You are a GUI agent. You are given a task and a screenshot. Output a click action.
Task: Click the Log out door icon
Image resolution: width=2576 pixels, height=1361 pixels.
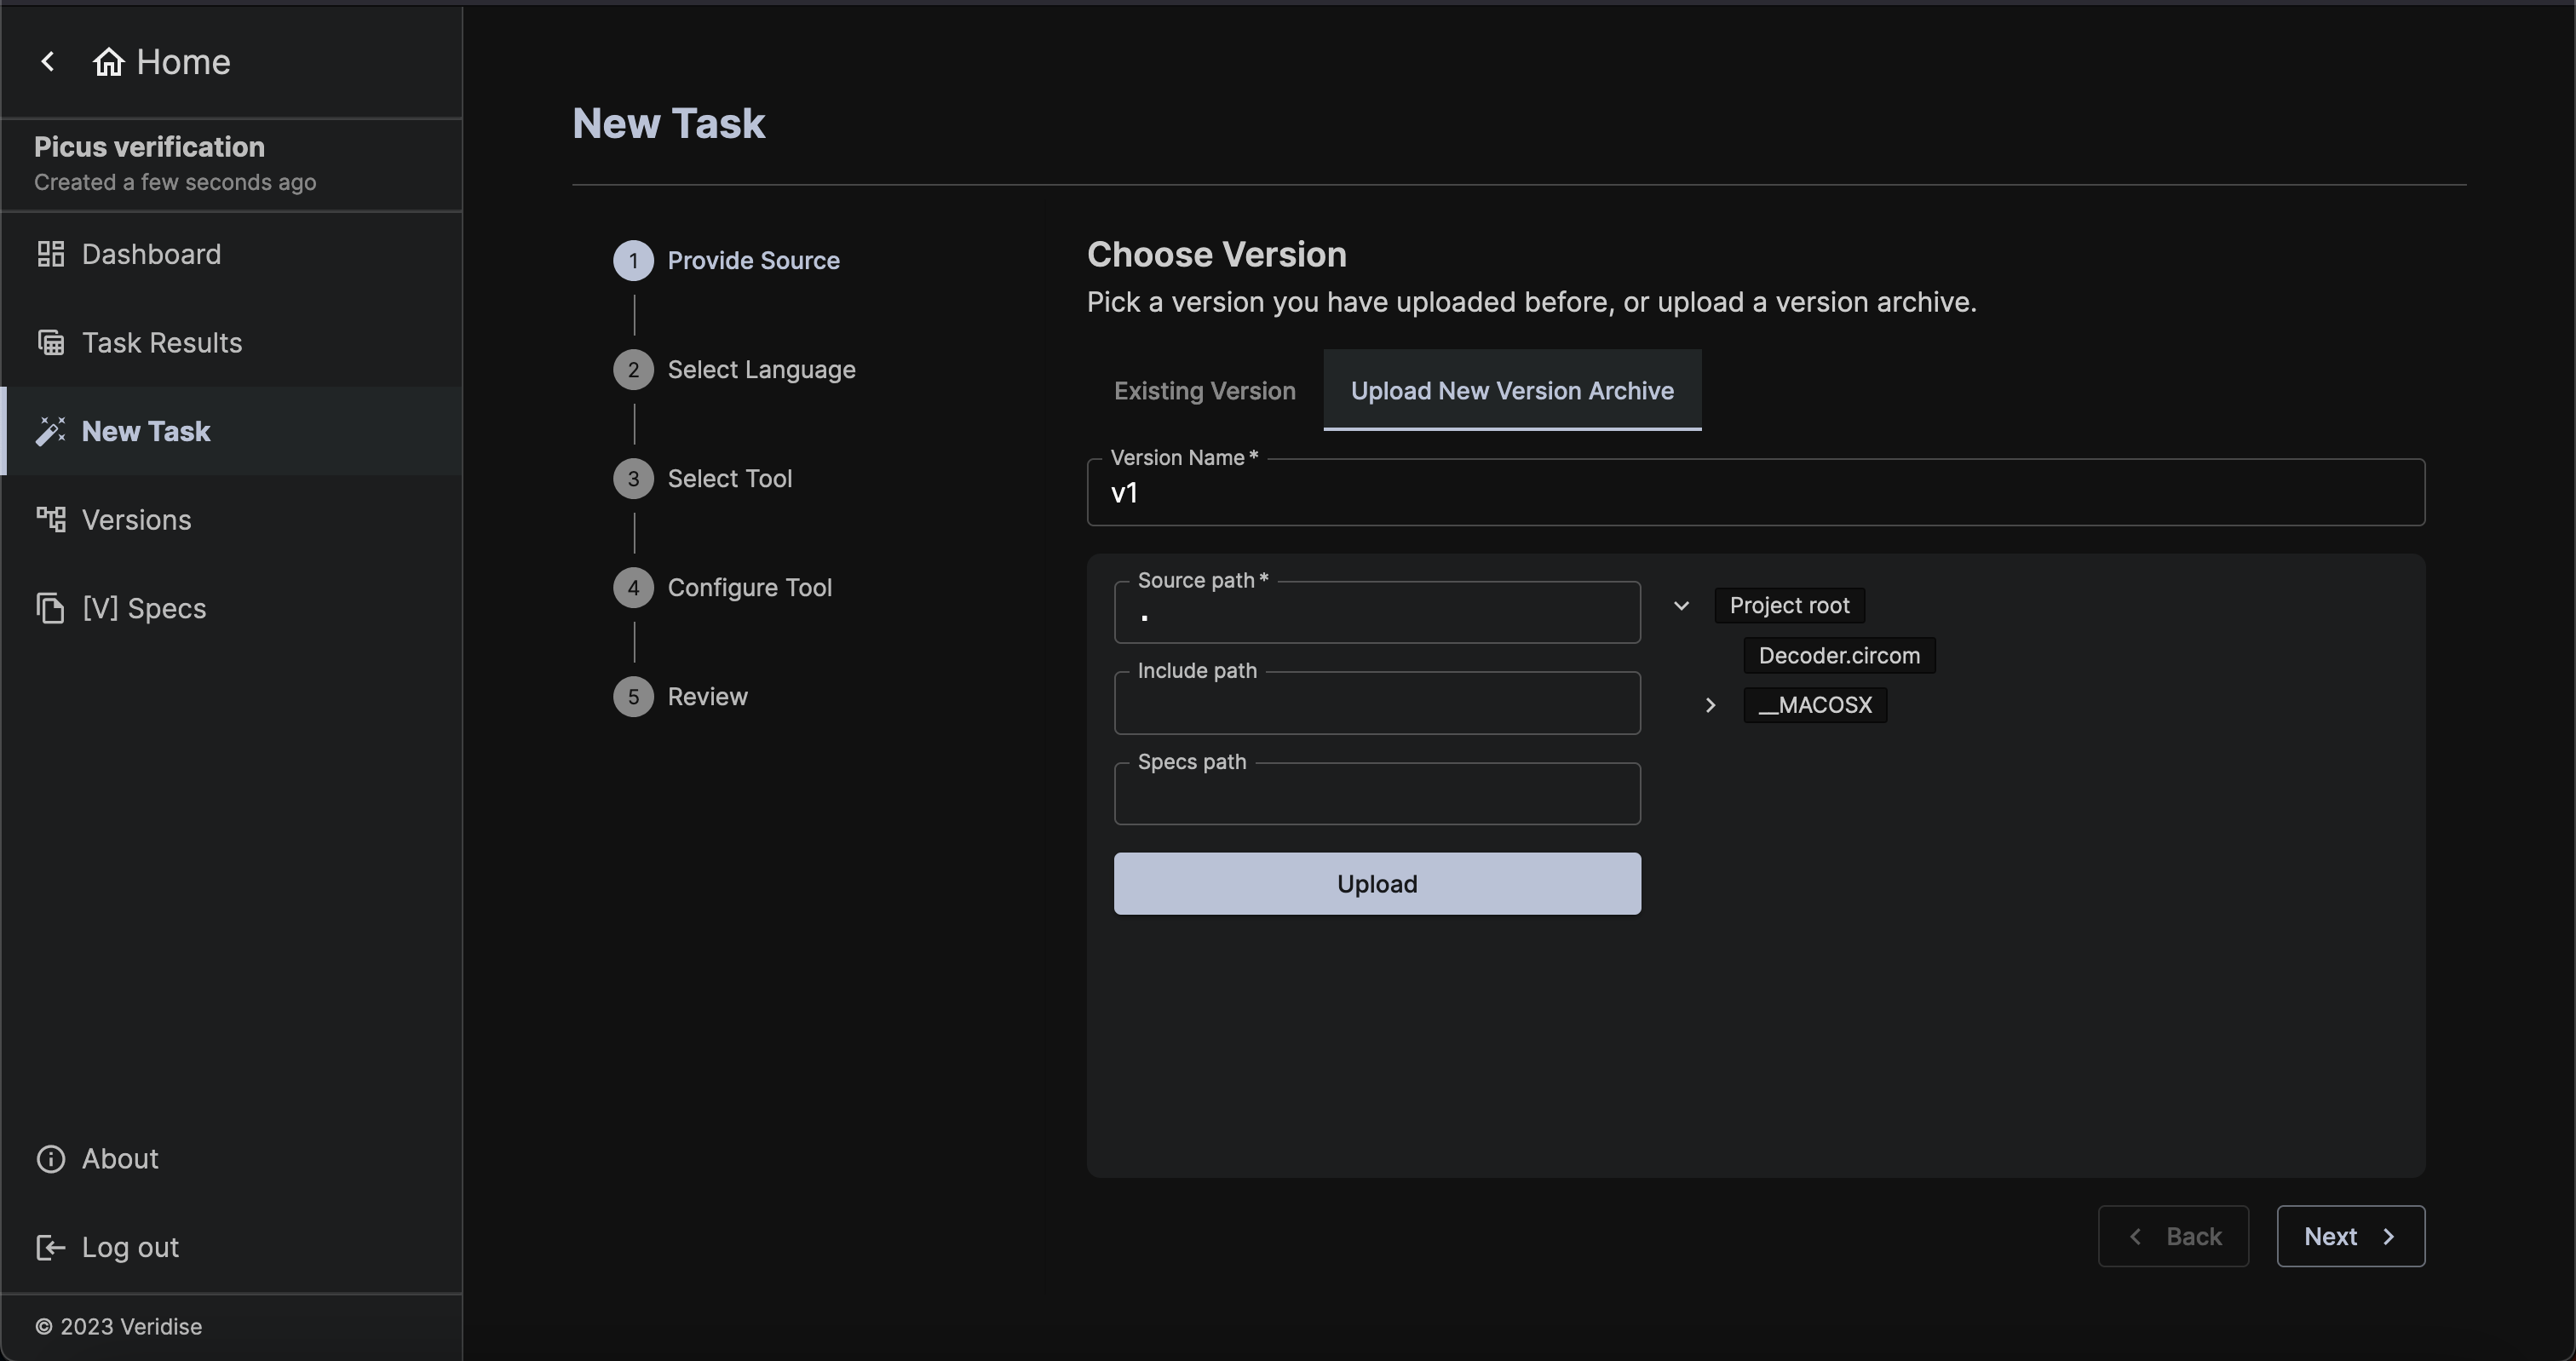point(51,1247)
